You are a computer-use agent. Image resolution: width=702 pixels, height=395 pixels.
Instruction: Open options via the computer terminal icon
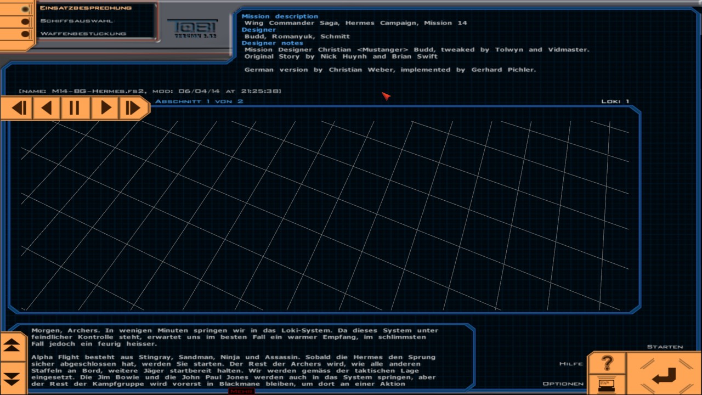pos(607,383)
